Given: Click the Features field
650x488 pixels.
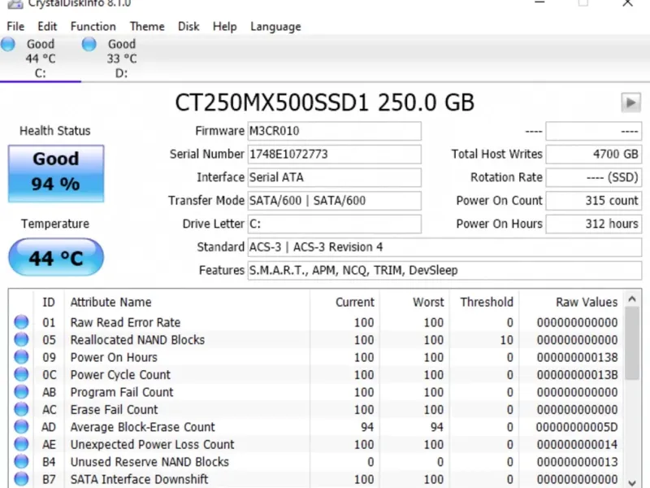Looking at the screenshot, I should pos(444,271).
